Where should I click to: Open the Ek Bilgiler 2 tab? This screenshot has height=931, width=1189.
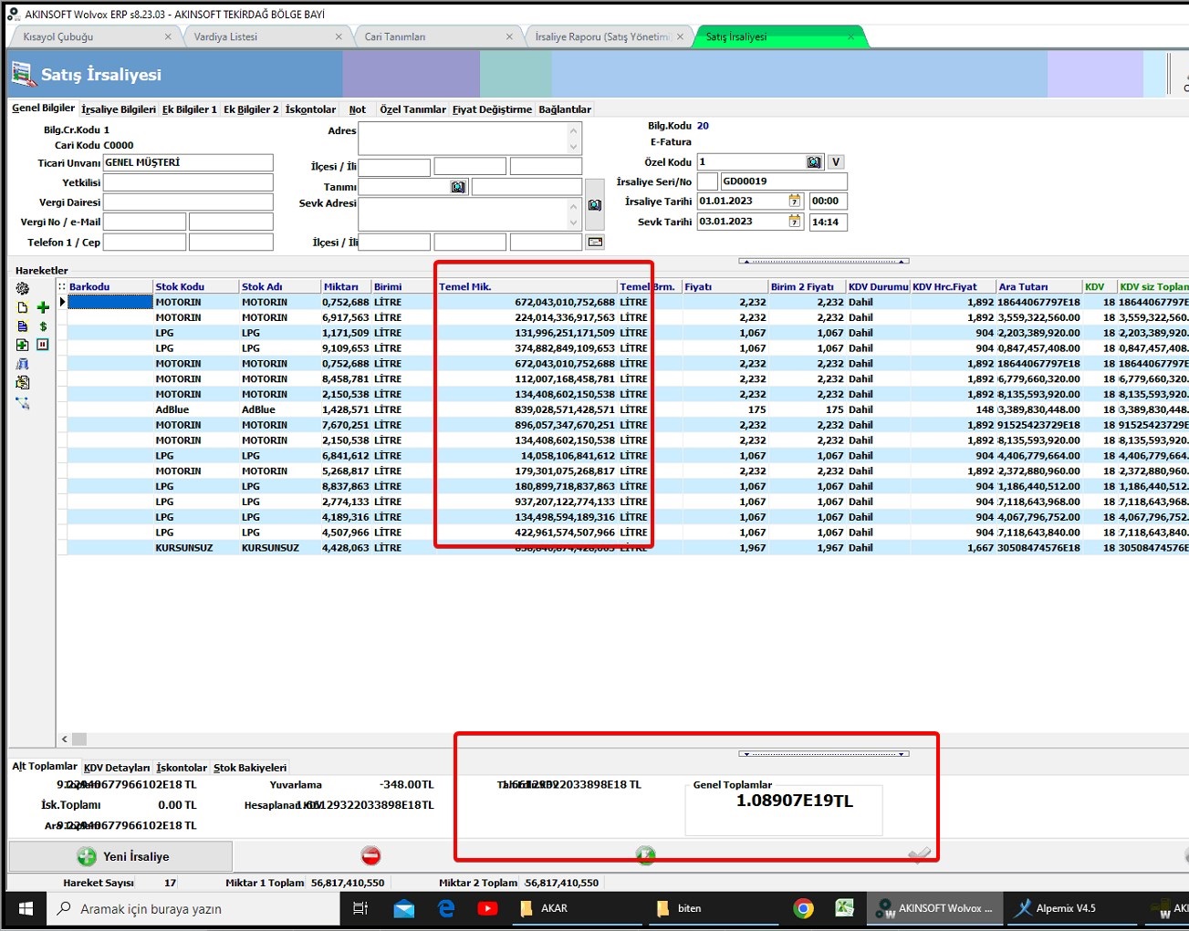coord(251,109)
